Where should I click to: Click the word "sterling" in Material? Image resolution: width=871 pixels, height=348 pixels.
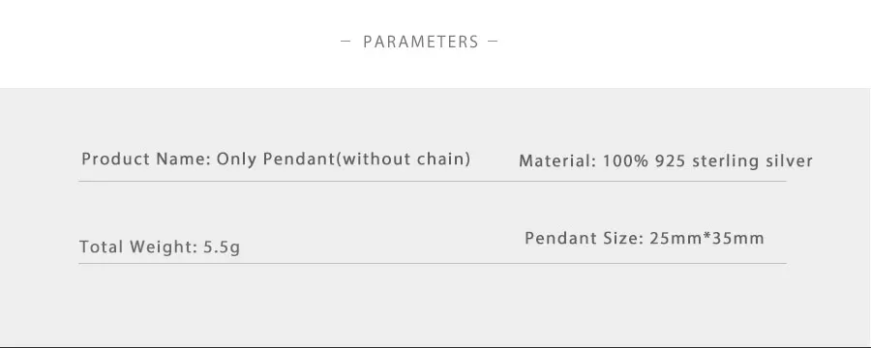(726, 161)
